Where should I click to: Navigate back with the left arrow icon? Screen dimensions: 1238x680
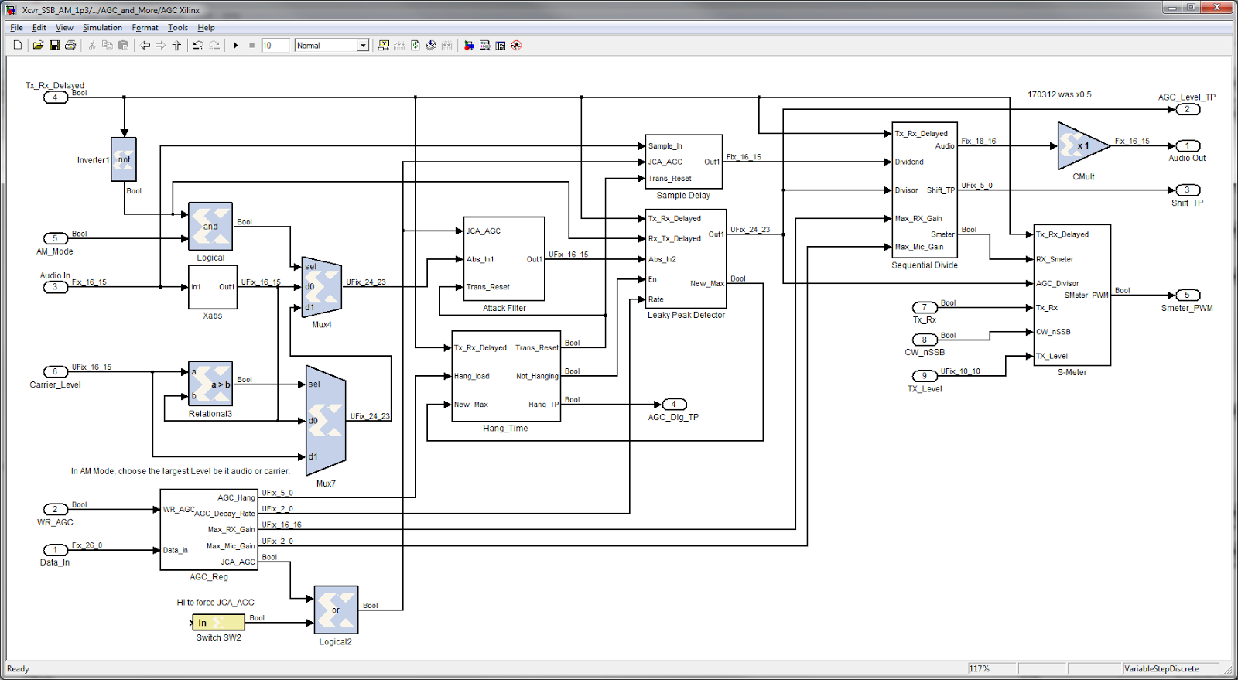(145, 46)
